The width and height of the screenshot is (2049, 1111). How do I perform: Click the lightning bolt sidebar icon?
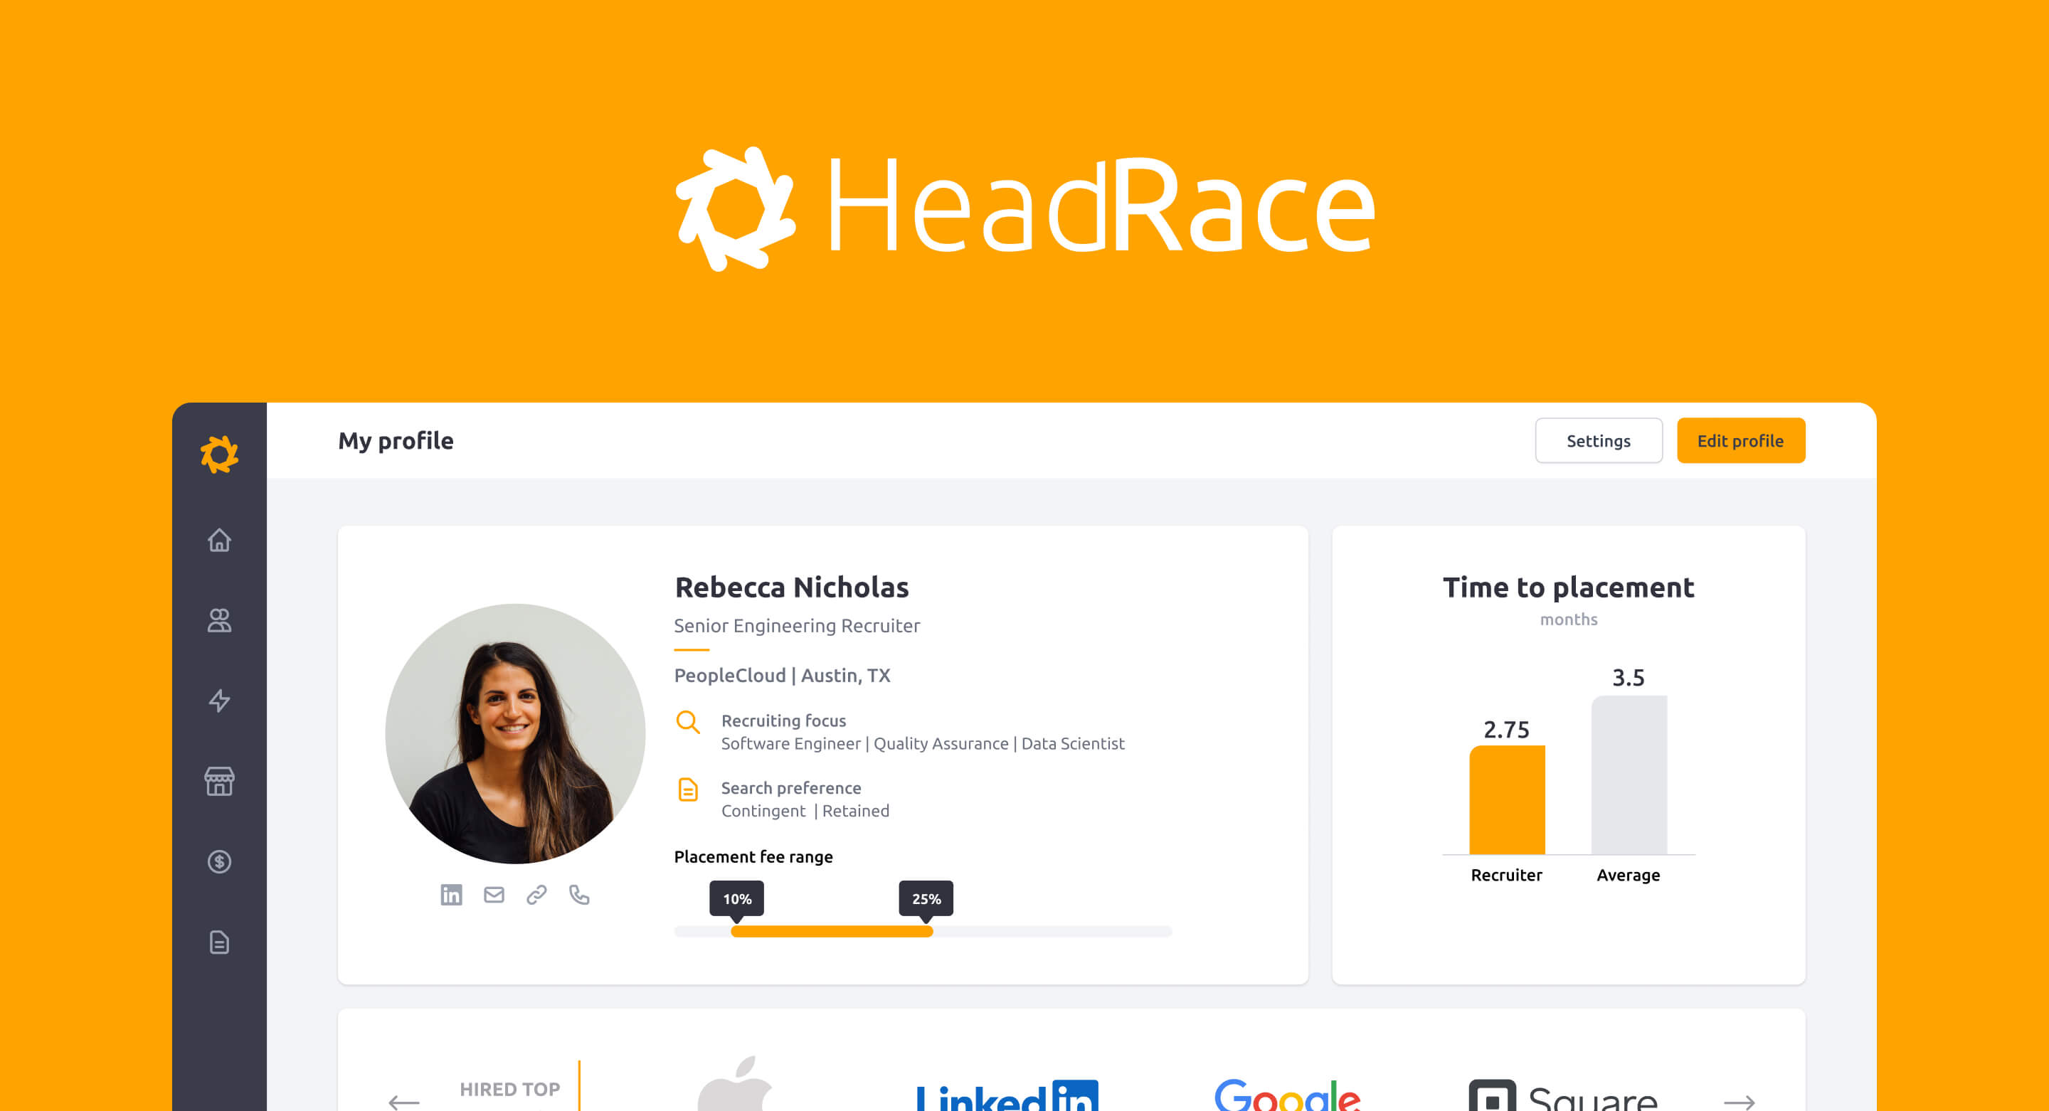[x=218, y=701]
